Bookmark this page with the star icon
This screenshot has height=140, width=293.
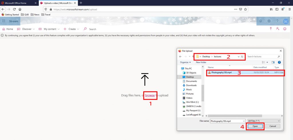pyautogui.click(x=246, y=9)
